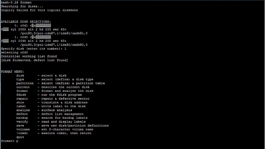Click the 'backup' menu entry
The height and width of the screenshot is (149, 265).
tap(22, 118)
